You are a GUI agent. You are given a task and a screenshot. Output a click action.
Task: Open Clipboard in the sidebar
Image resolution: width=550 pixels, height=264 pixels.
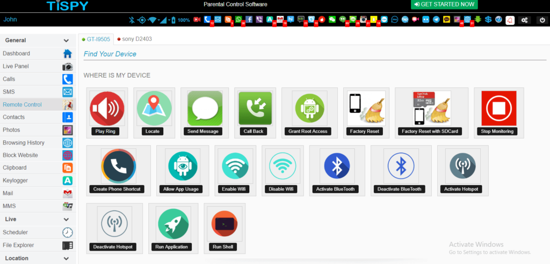(38, 168)
